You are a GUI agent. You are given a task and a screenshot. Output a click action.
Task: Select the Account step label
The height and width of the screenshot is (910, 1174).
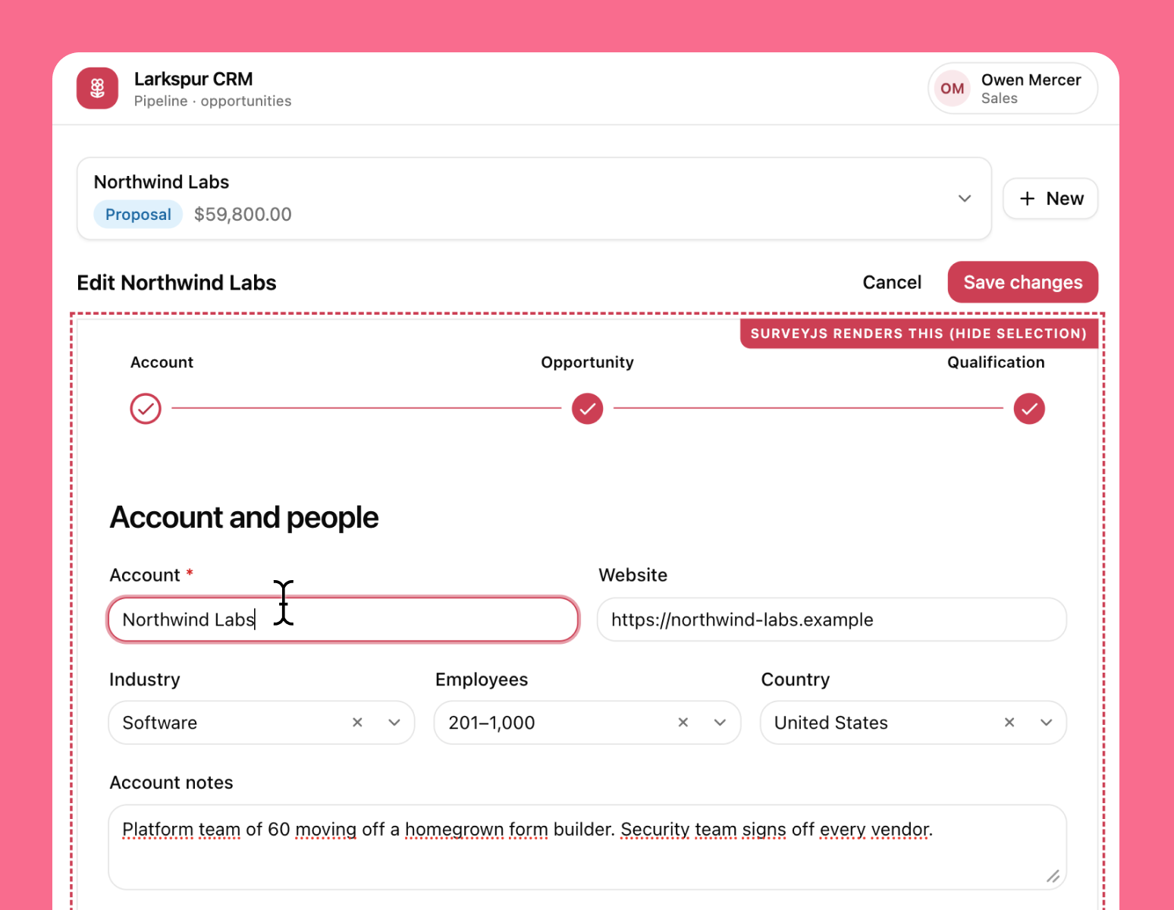[x=162, y=362]
